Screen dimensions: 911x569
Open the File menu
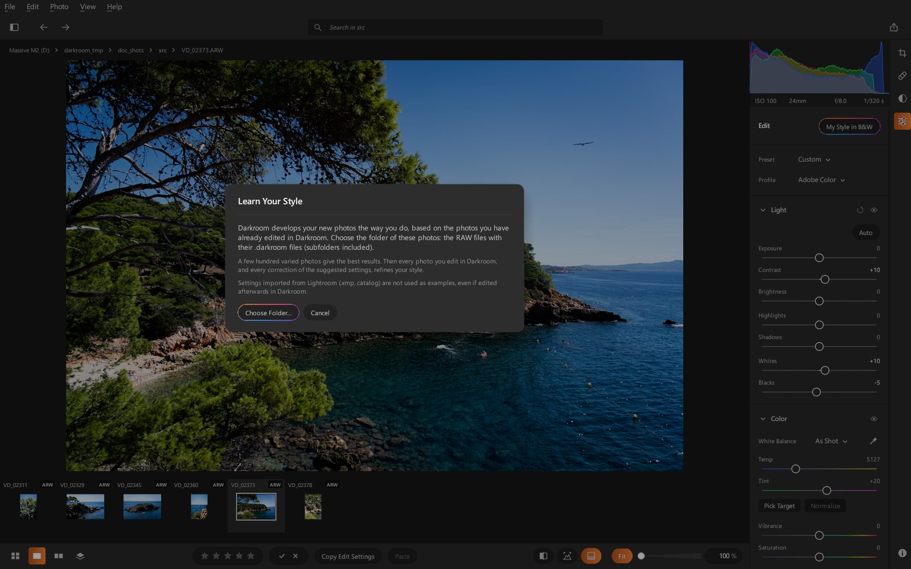10,7
